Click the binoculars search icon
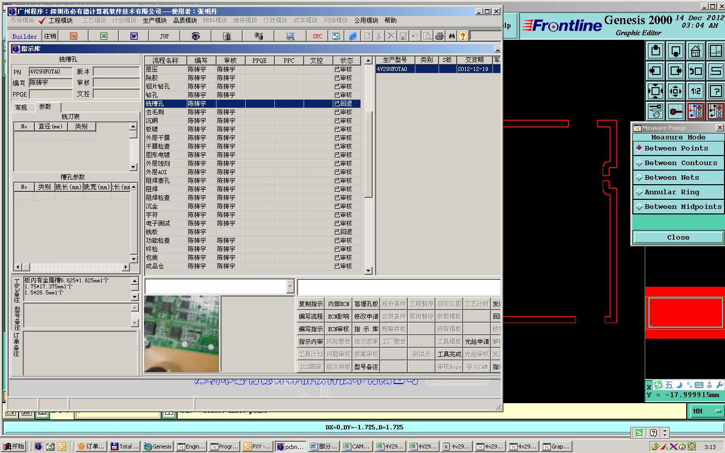 point(452,36)
